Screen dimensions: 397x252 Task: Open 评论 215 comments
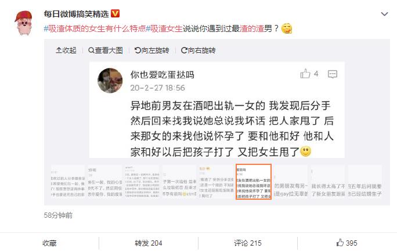pyautogui.click(x=248, y=243)
